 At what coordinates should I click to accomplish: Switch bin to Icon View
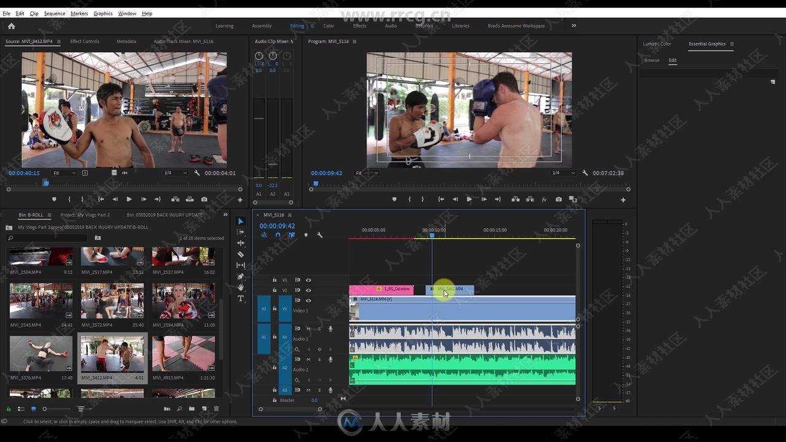pos(34,409)
